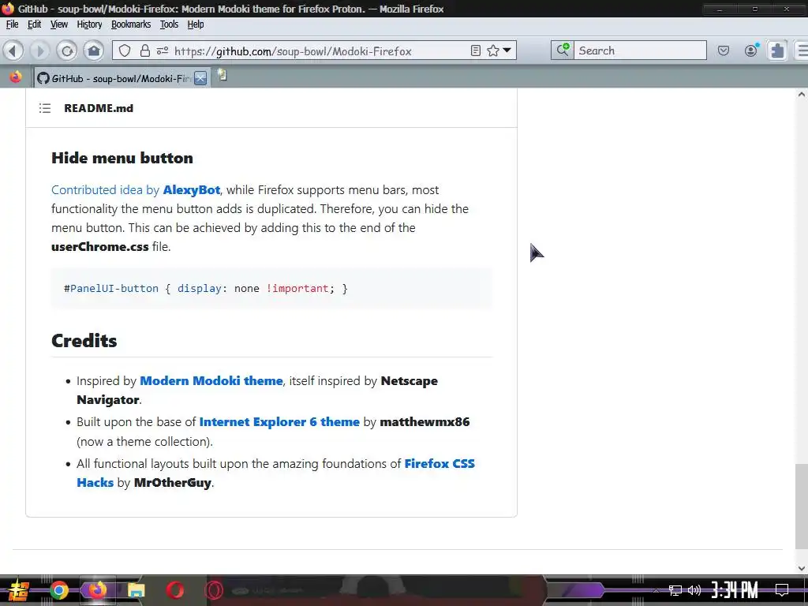Open Firefox account icon
The image size is (808, 606).
(x=751, y=50)
